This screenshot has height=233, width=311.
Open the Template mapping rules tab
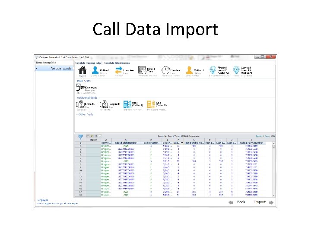88,63
